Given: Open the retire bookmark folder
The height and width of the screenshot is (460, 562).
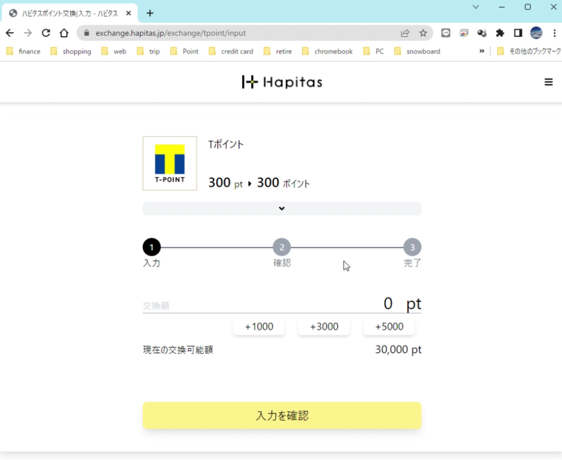Looking at the screenshot, I should (x=278, y=51).
